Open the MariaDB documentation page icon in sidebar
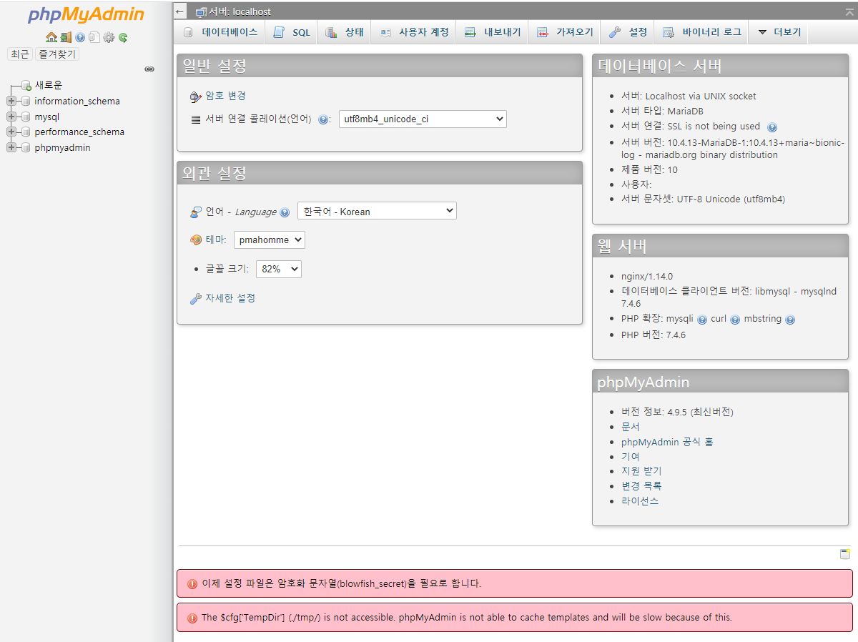The height and width of the screenshot is (642, 858). coord(94,37)
